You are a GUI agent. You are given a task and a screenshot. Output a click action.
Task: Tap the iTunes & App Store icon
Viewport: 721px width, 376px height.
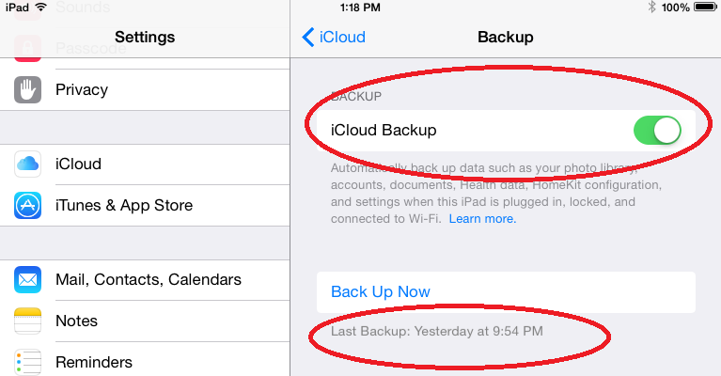coord(27,205)
